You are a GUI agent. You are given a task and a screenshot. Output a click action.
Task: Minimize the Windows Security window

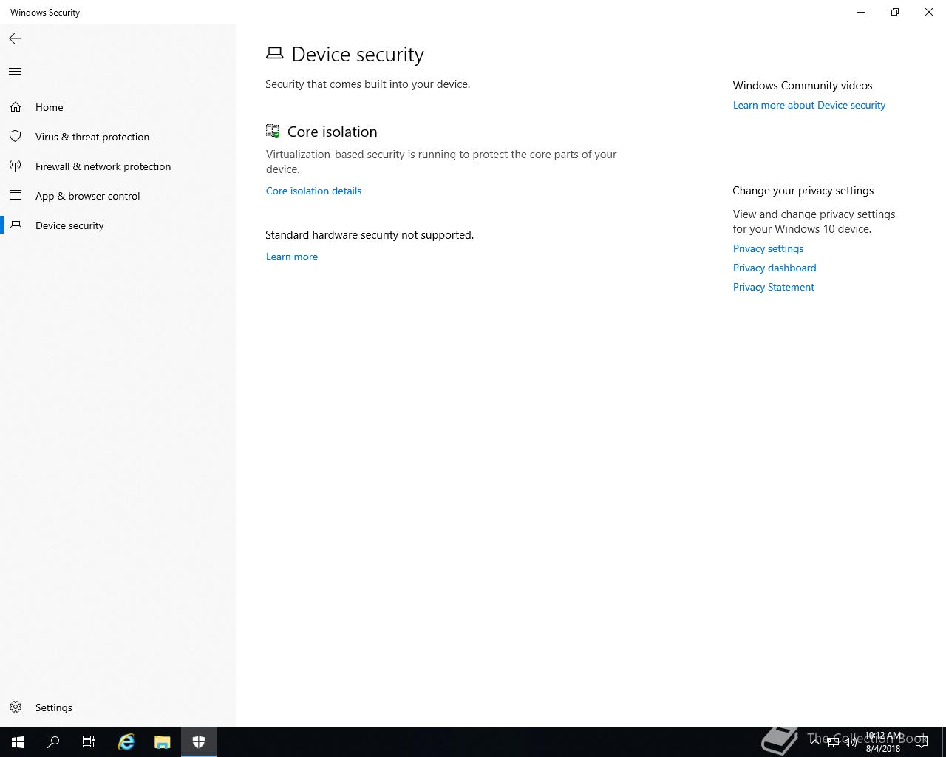[861, 12]
